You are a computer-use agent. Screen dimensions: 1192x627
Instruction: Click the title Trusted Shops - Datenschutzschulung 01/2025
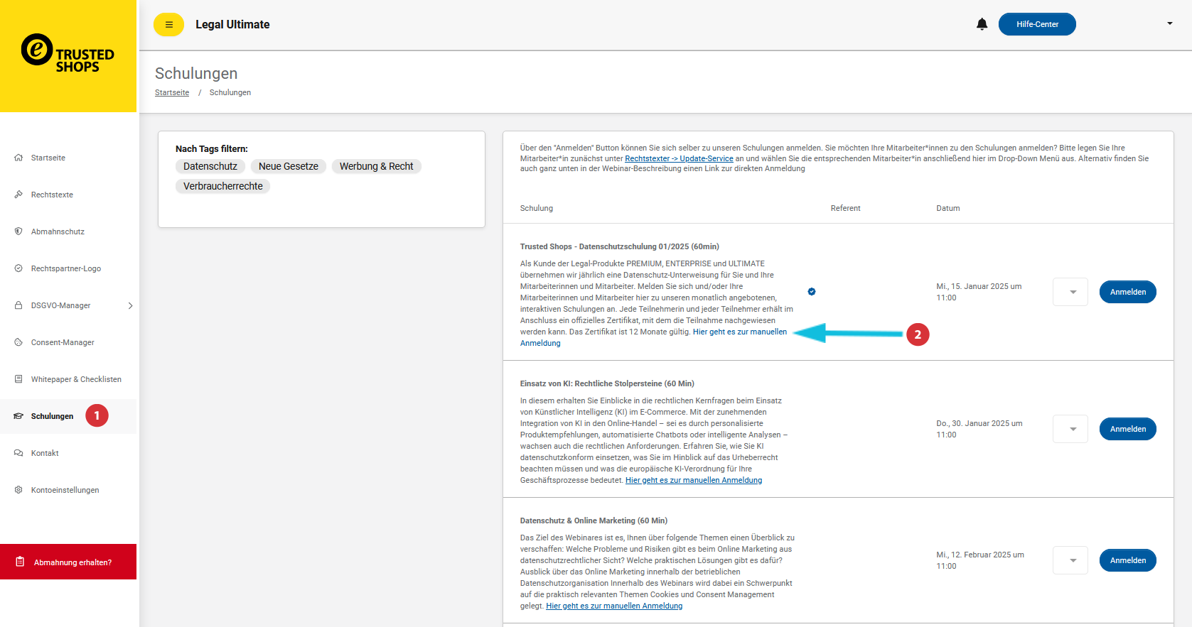(x=620, y=246)
